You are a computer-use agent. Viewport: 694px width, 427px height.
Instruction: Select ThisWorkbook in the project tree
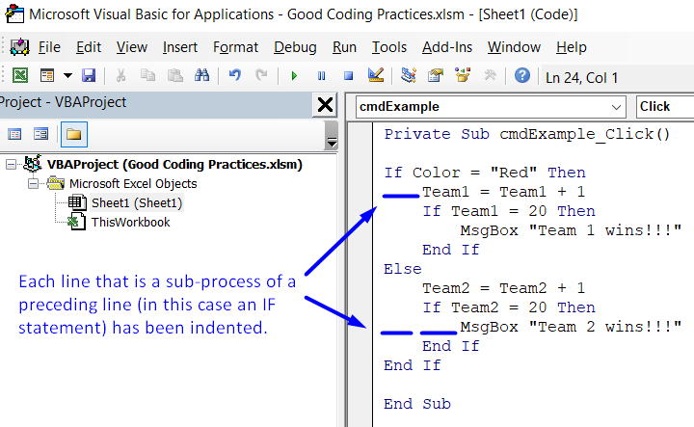(x=130, y=222)
